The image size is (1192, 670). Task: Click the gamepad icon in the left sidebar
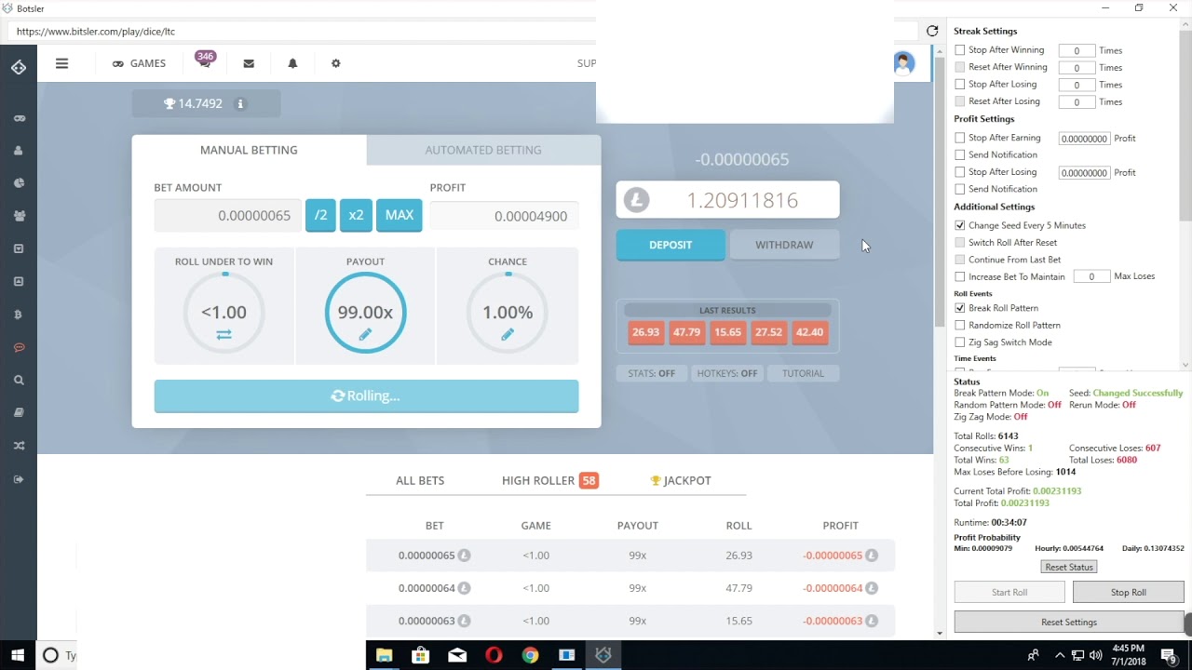pos(19,118)
